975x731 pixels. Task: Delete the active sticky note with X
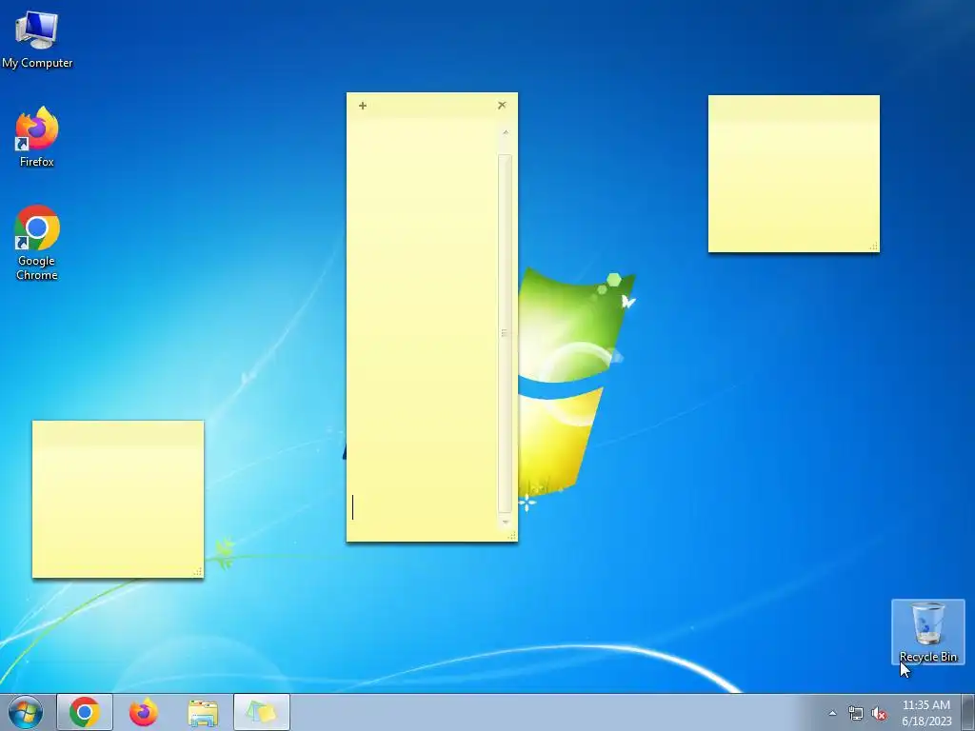pyautogui.click(x=502, y=105)
